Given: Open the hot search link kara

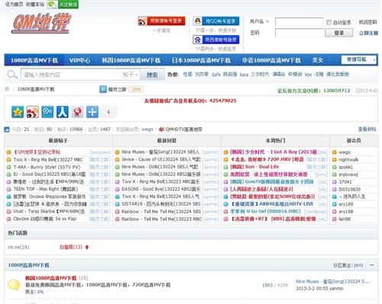Looking at the screenshot, I should coord(244,75).
